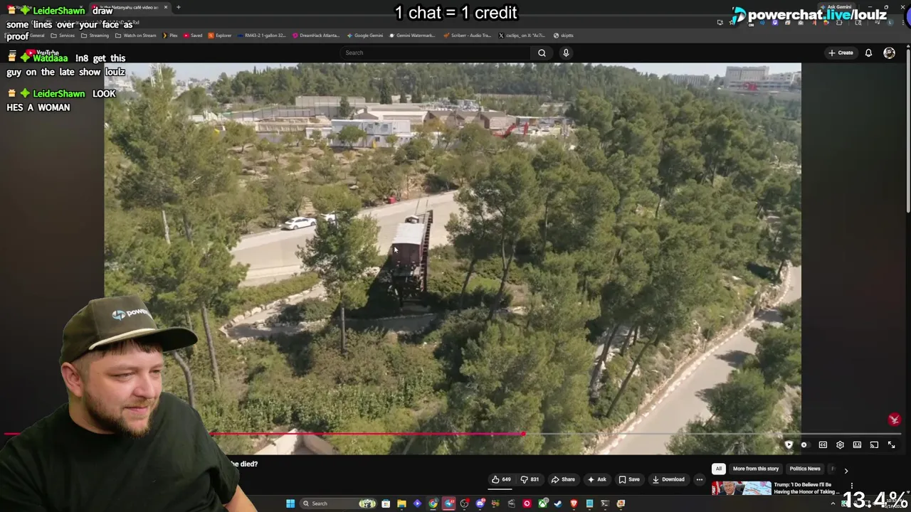The height and width of the screenshot is (512, 911).
Task: Click the Share button
Action: pos(563,479)
